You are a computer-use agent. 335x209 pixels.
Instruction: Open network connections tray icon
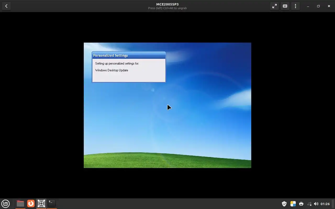[309, 204]
